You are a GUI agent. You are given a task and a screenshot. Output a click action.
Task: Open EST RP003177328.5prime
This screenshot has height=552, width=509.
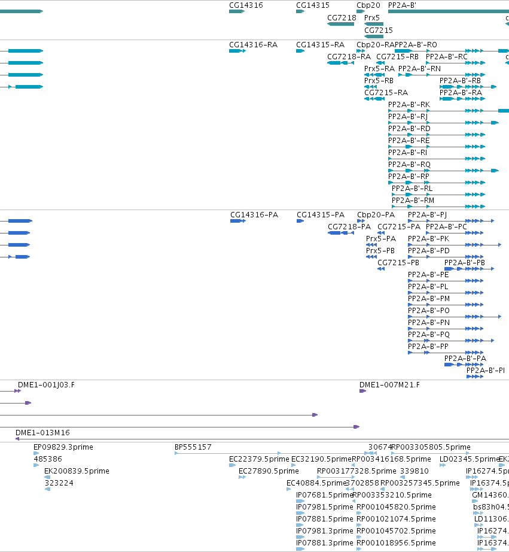pos(356,471)
